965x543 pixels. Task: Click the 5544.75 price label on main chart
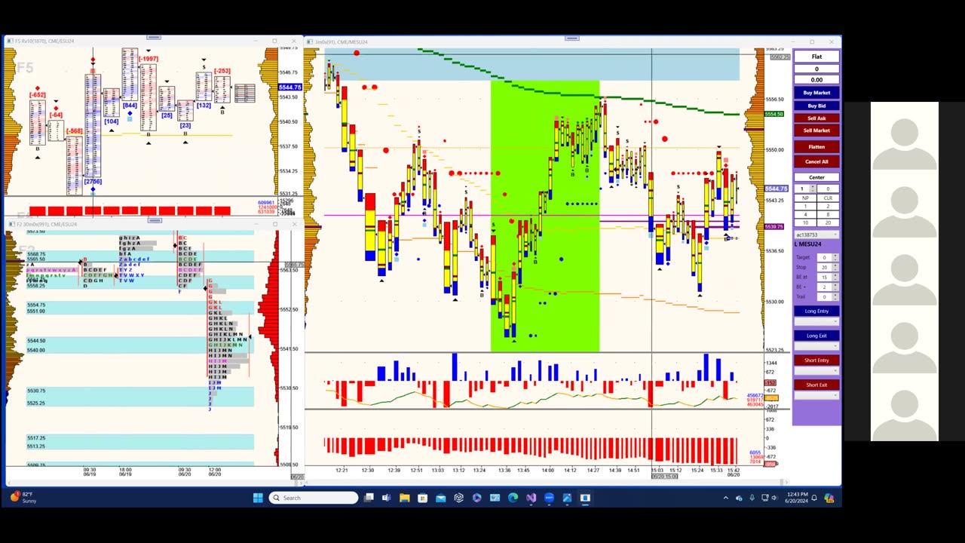777,189
